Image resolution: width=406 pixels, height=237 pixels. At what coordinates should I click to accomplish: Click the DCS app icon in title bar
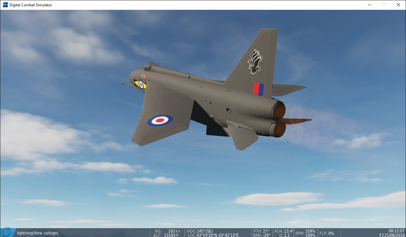coord(5,5)
